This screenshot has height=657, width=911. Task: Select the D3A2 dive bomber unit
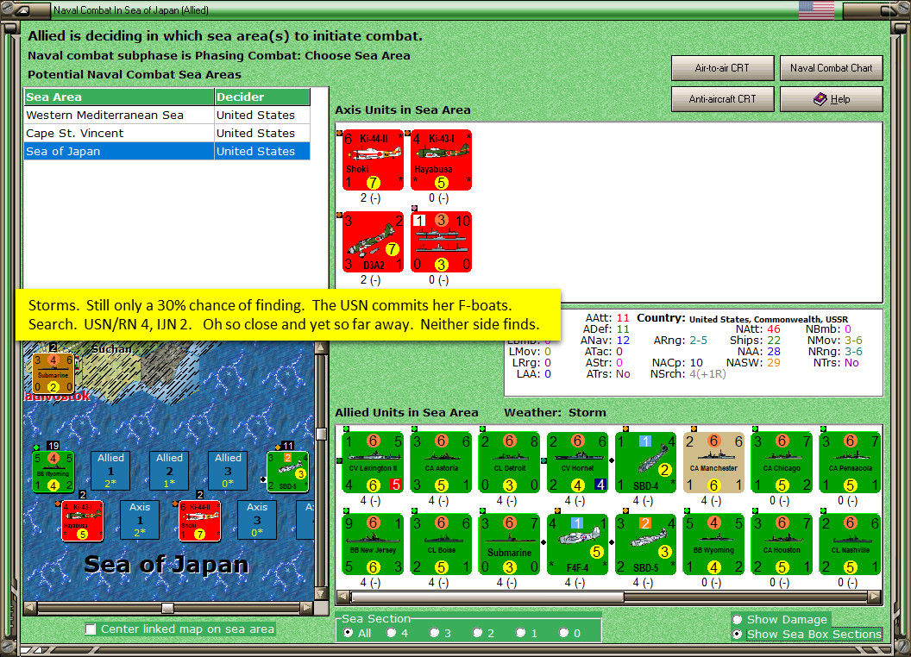click(373, 242)
